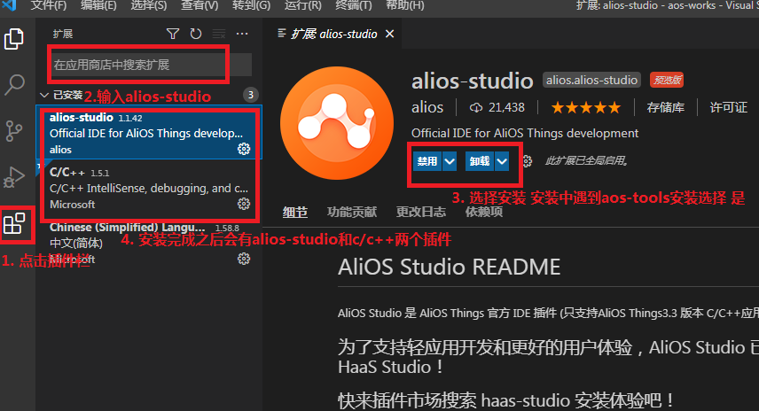Image resolution: width=759 pixels, height=411 pixels.
Task: Open the 帮助(H) menu
Action: pos(404,6)
